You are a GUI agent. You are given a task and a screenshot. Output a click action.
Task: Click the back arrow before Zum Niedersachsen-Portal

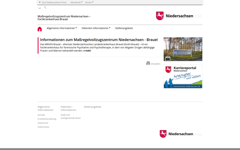pos(40,2)
